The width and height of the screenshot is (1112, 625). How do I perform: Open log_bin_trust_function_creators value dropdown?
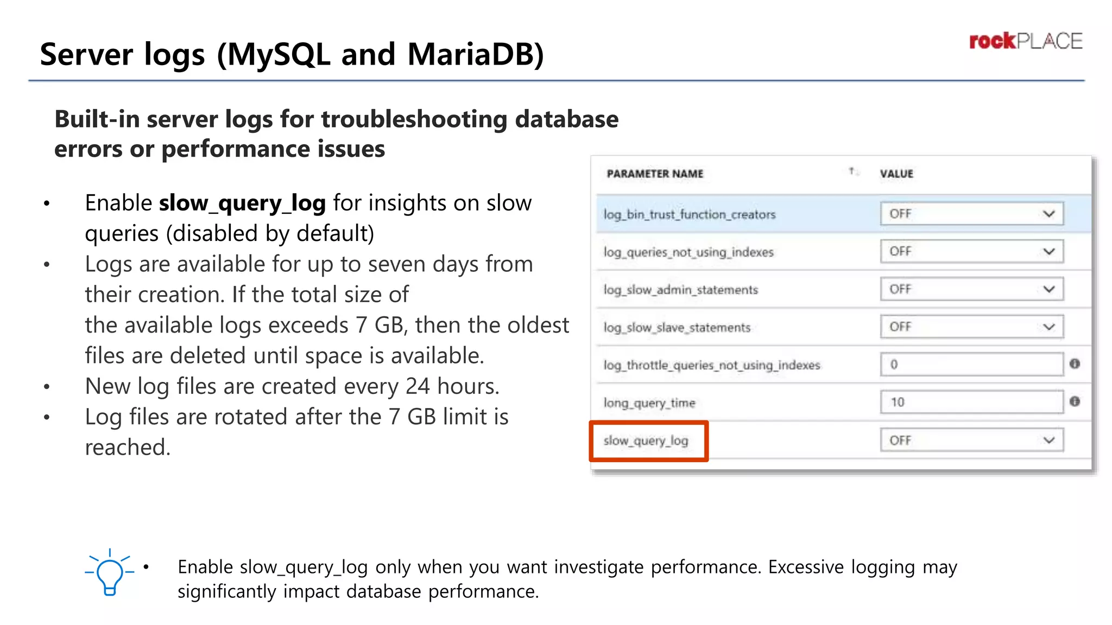971,214
